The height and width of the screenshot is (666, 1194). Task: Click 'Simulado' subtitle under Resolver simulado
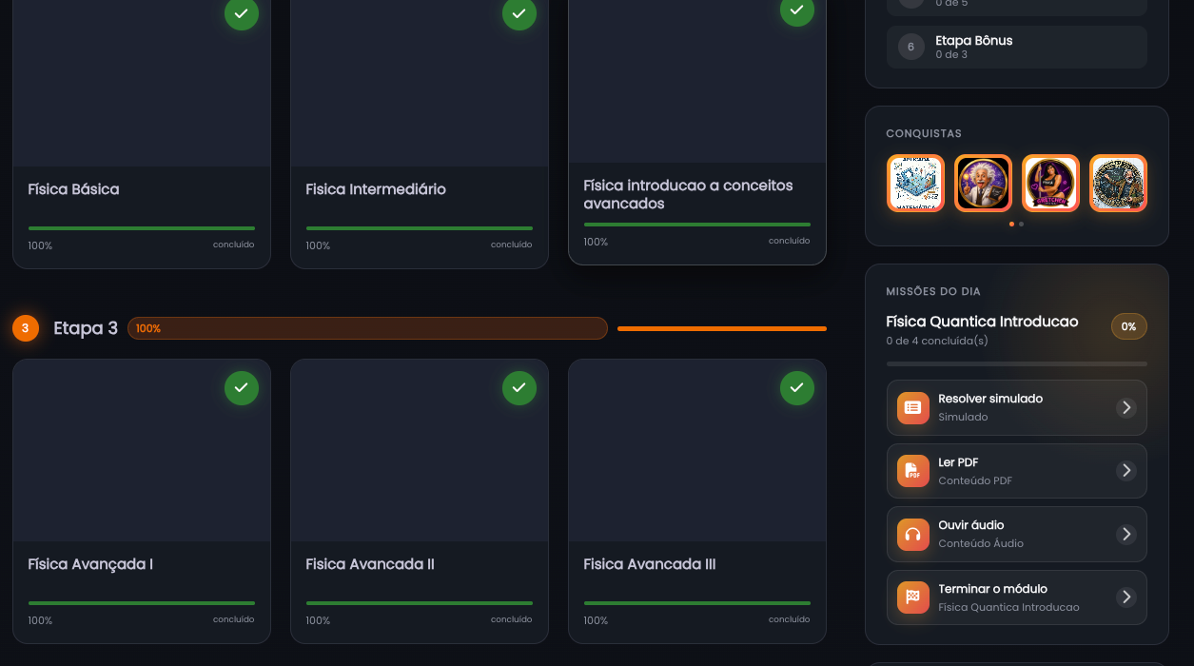tap(963, 417)
